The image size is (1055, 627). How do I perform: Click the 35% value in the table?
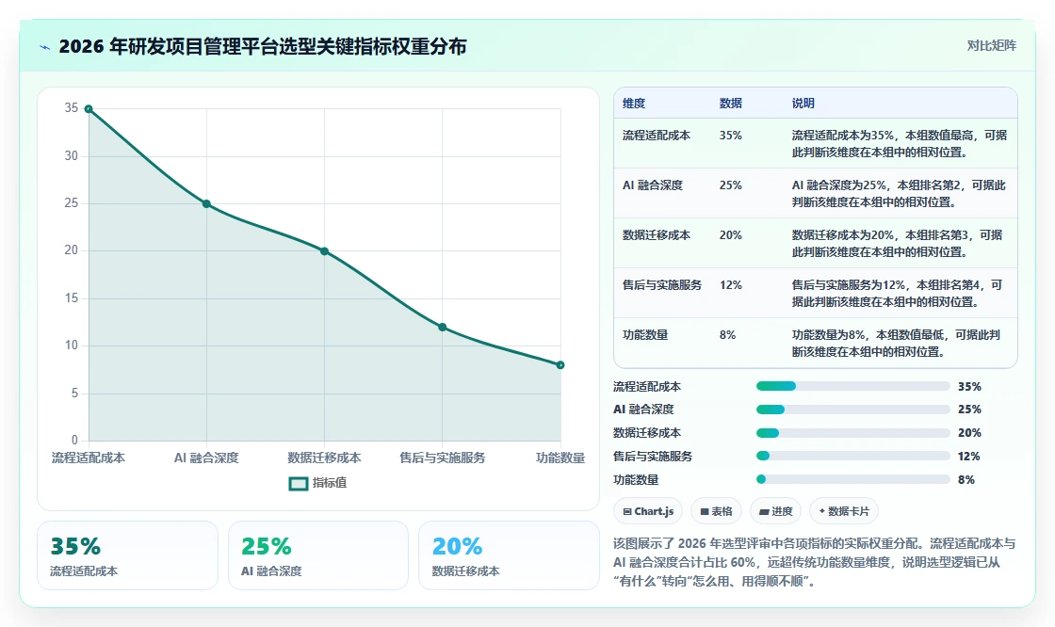pyautogui.click(x=731, y=136)
